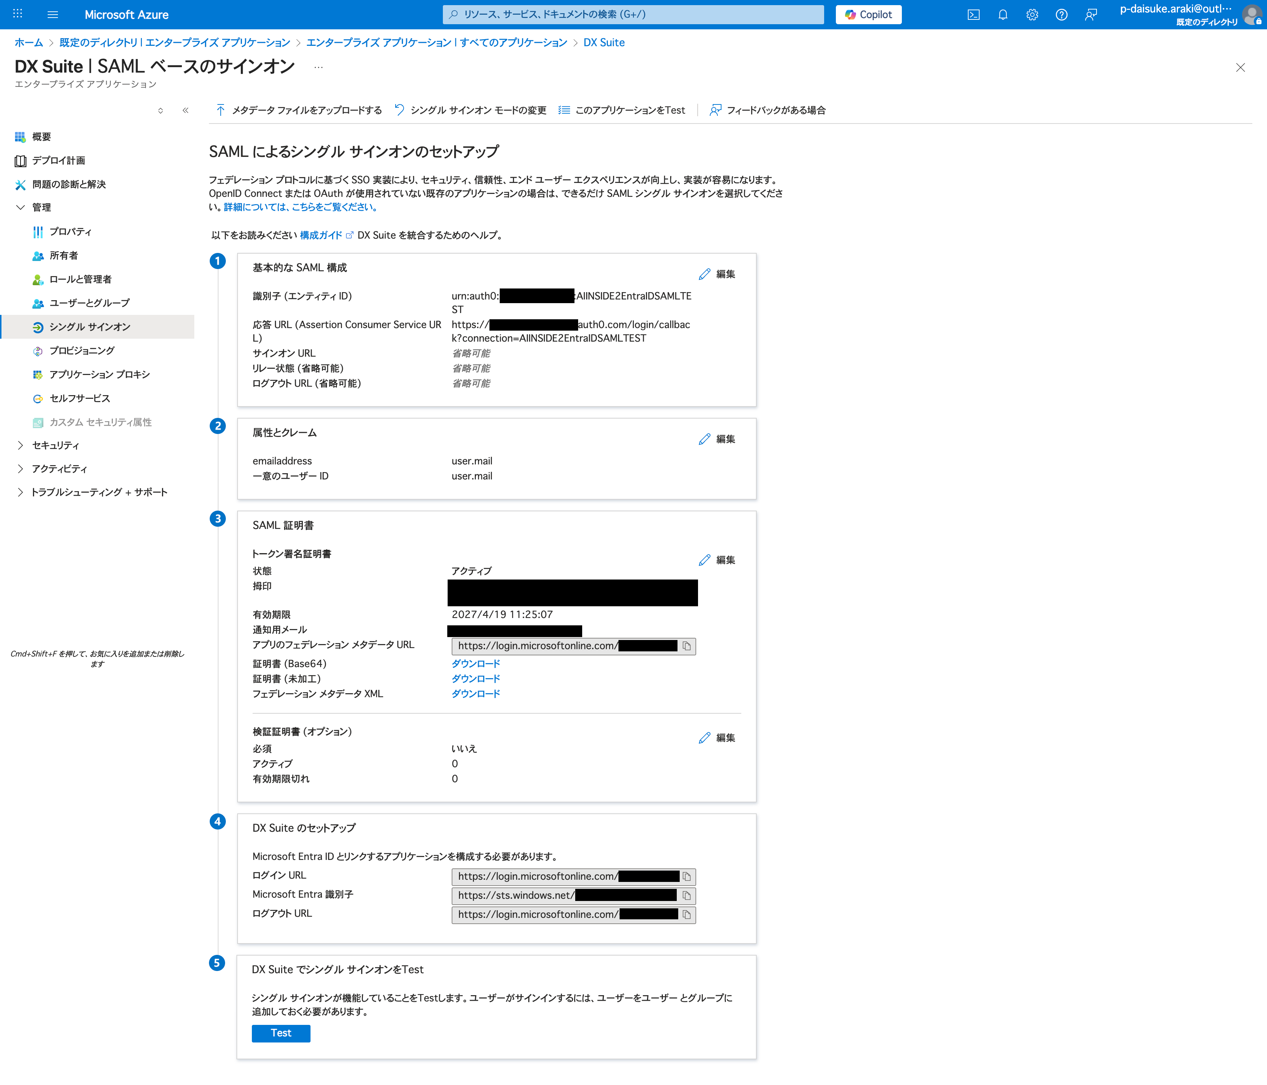Expand the アクティビティ sidebar section
The image size is (1267, 1085).
pos(58,468)
